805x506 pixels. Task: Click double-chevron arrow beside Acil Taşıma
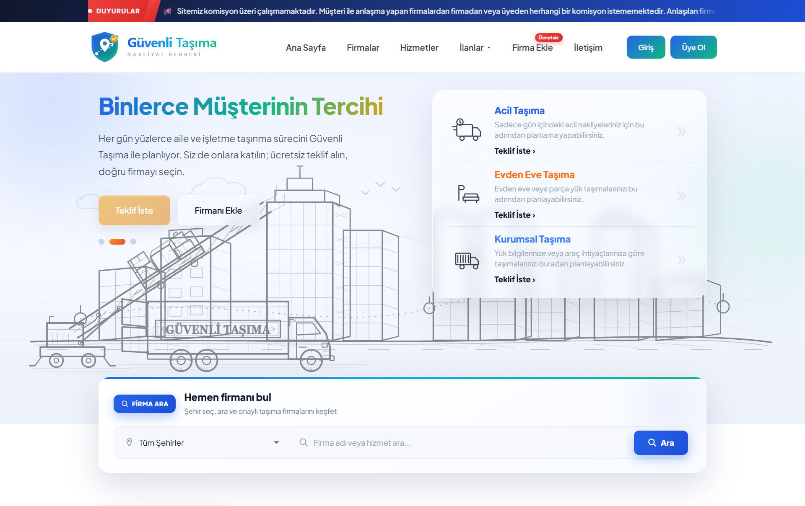point(682,131)
